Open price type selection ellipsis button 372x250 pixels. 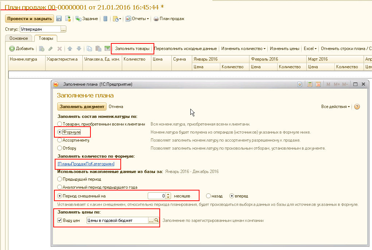point(151,220)
